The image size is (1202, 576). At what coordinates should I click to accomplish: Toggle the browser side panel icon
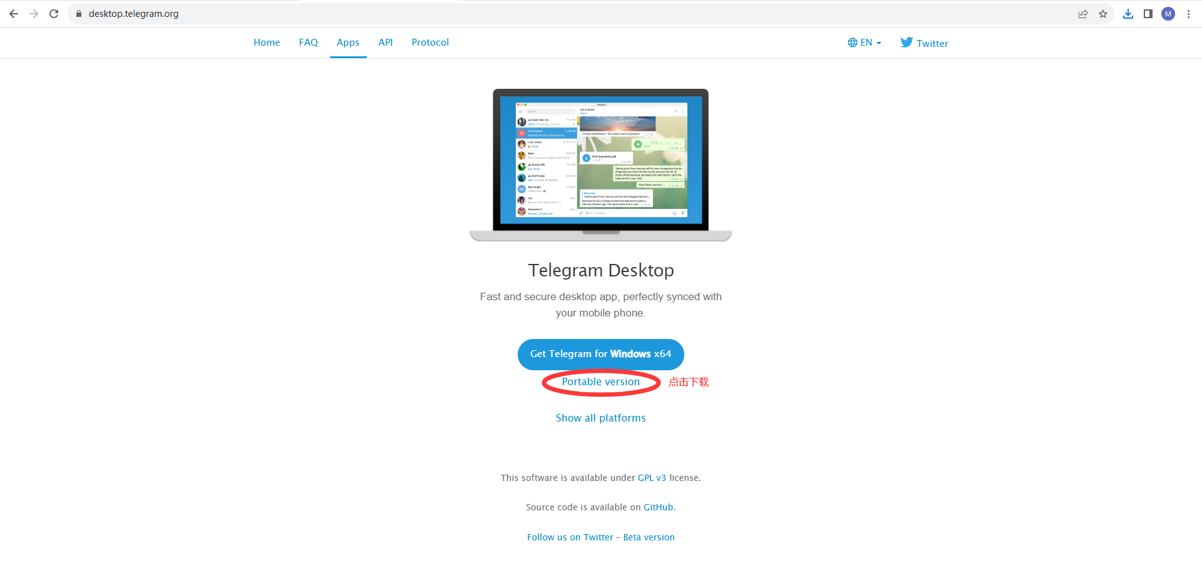[1148, 14]
